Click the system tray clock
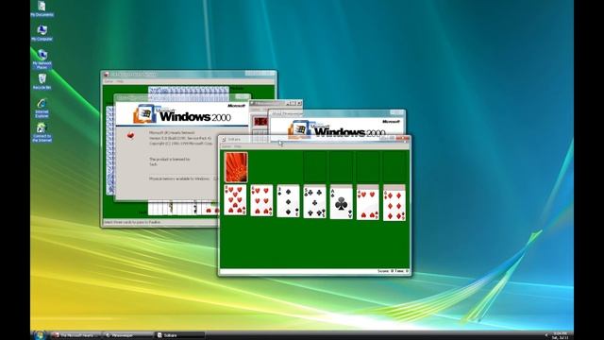 560,335
